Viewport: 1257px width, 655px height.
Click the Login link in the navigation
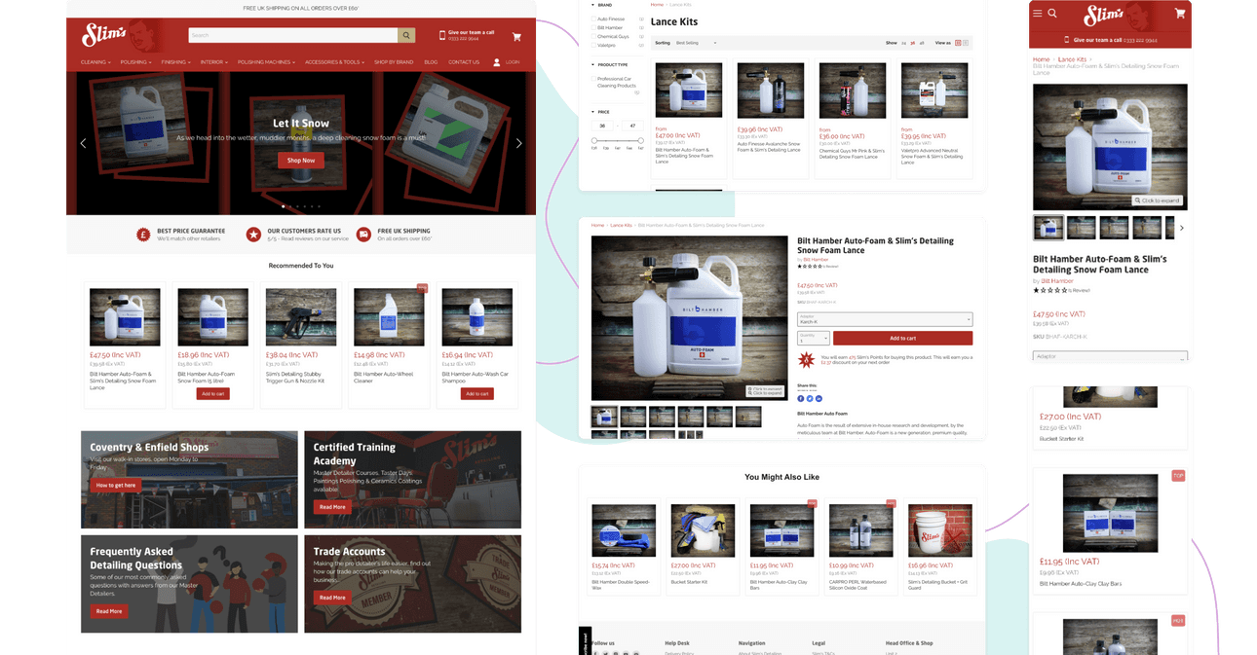[x=513, y=62]
